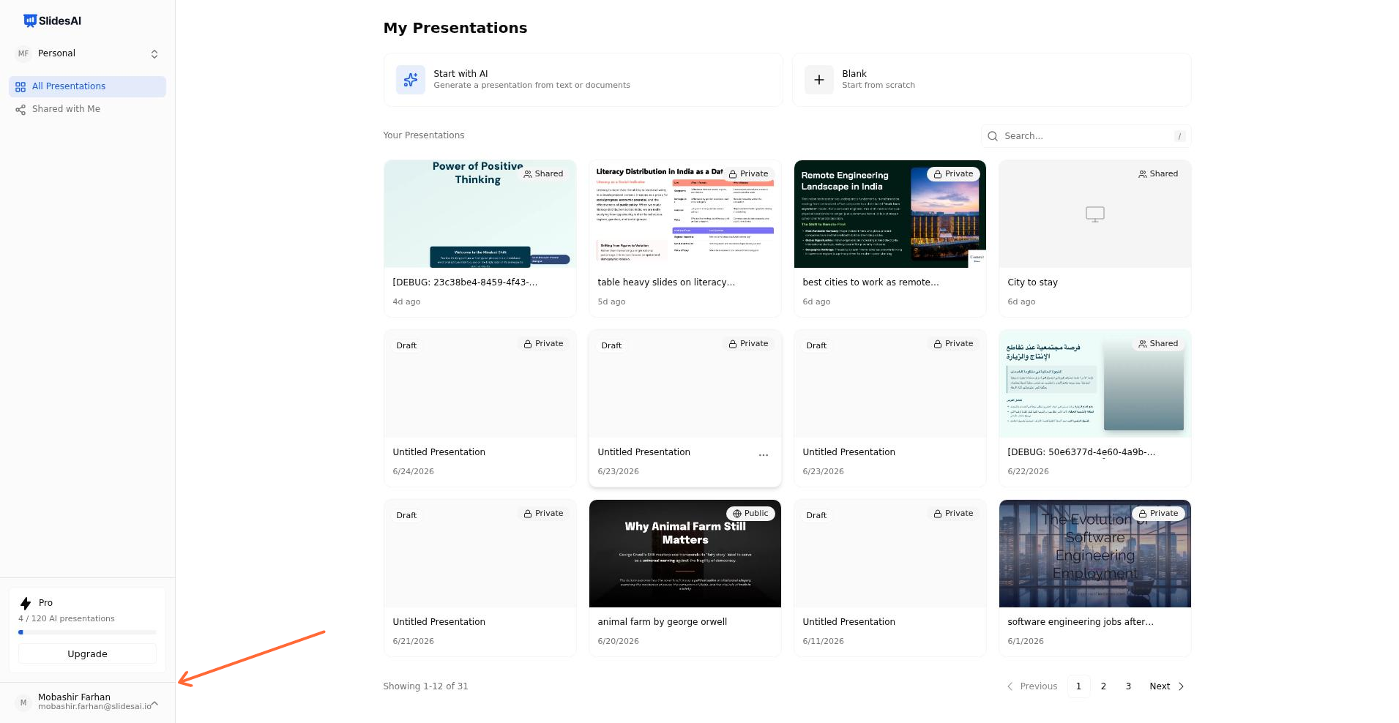The image size is (1399, 723).
Task: Click Shared badge on City to stay card
Action: point(1158,174)
